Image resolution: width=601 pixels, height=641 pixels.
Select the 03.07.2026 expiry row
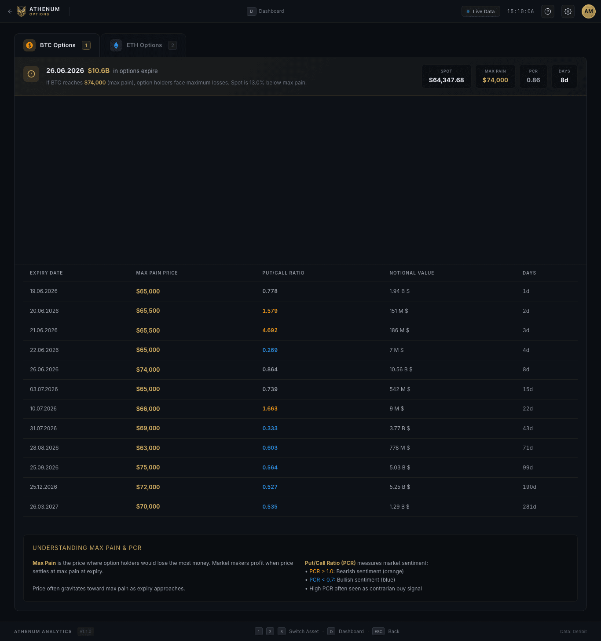click(x=300, y=389)
